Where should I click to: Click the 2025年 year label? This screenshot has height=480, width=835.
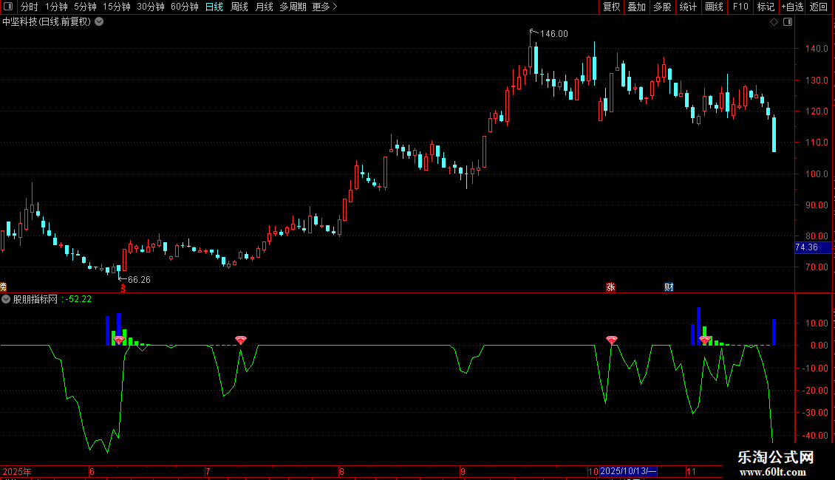point(17,471)
